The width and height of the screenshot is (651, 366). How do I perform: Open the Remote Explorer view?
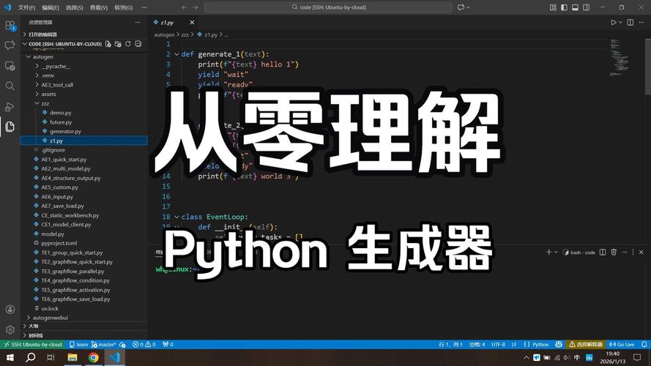[x=10, y=66]
